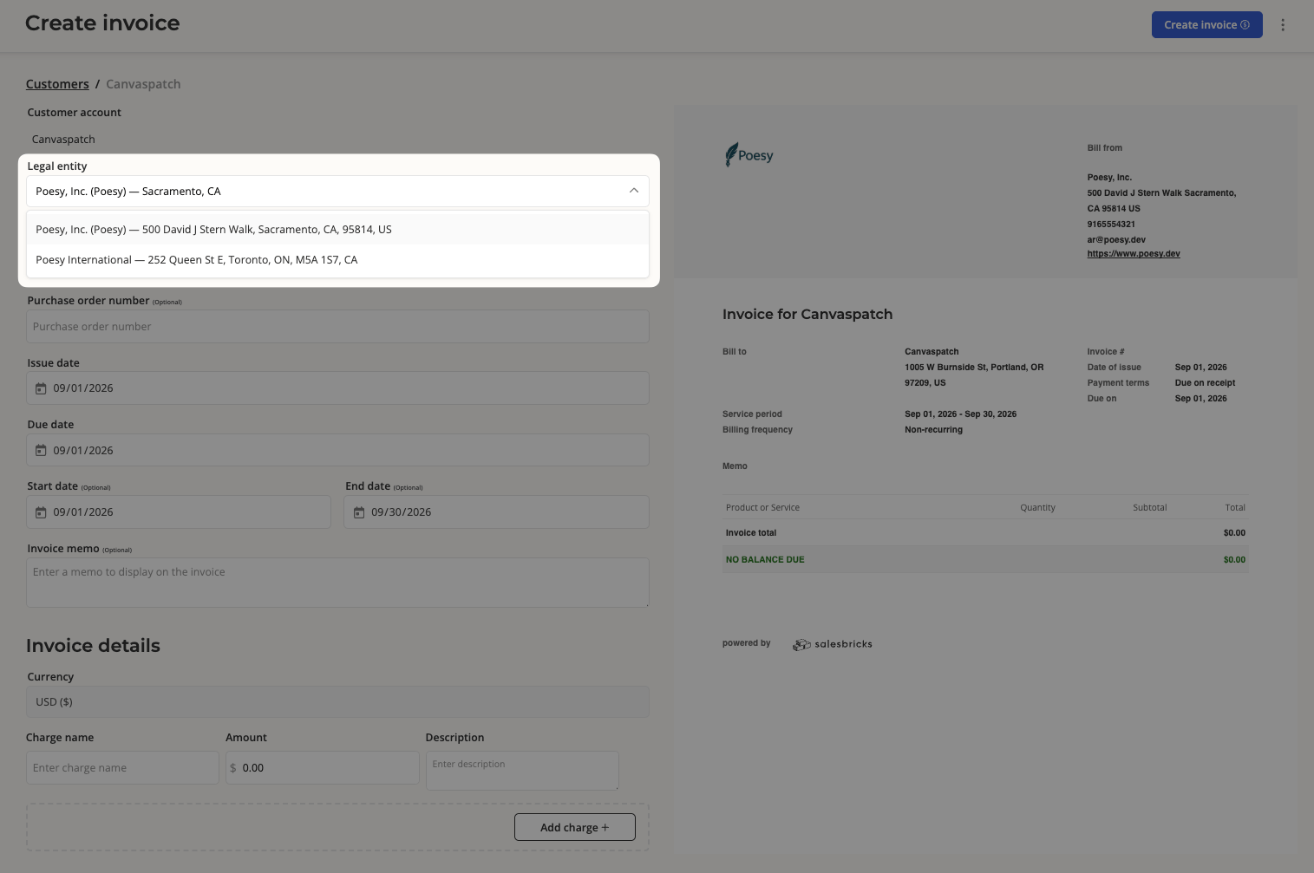Click the Create invoice button
This screenshot has width=1314, height=873.
[x=1206, y=25]
